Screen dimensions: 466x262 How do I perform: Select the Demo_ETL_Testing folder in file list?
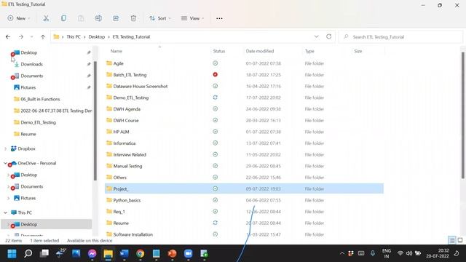[x=131, y=98]
